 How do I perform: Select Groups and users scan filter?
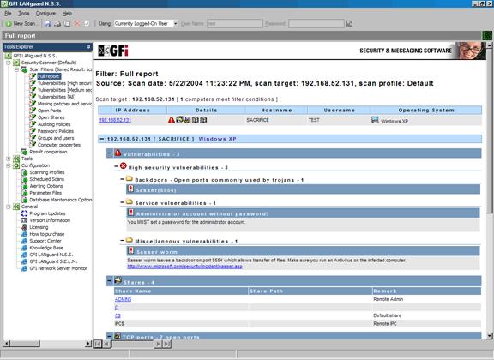point(56,138)
